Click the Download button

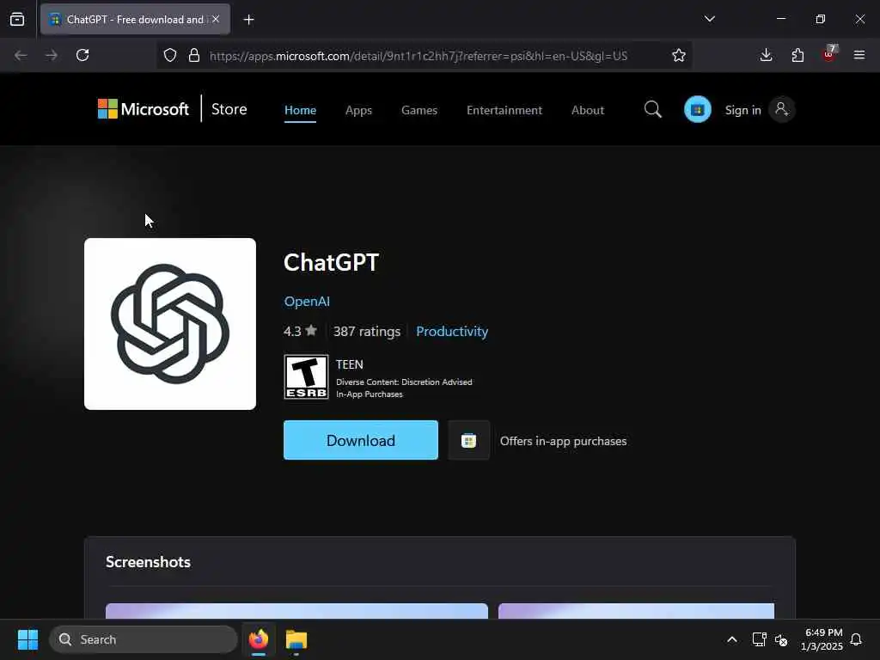click(361, 440)
